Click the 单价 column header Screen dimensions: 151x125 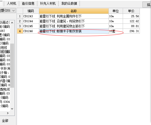click(131, 11)
